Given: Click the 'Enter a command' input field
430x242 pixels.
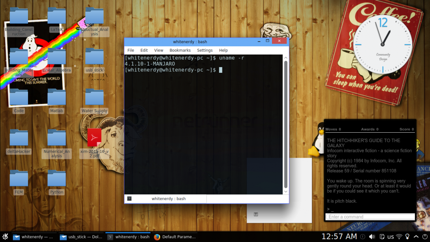Looking at the screenshot, I should click(x=370, y=217).
